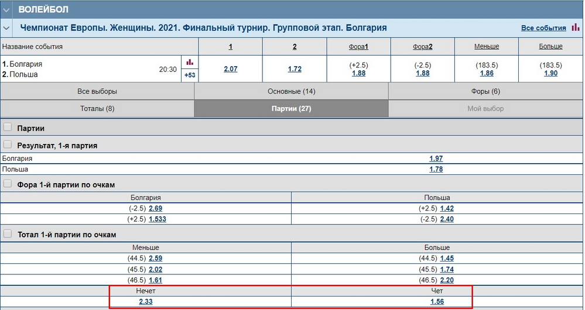Open statistics icon next to Болгария match
Screen dimensions: 585x310
click(x=189, y=62)
